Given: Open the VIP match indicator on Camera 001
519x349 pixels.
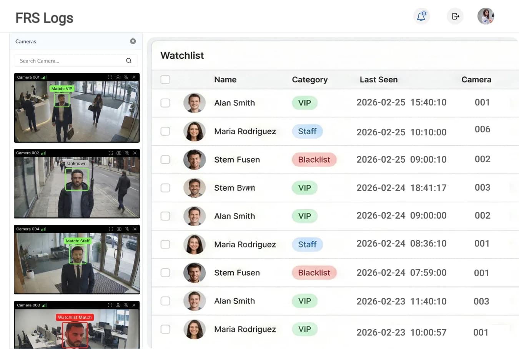Looking at the screenshot, I should tap(62, 88).
